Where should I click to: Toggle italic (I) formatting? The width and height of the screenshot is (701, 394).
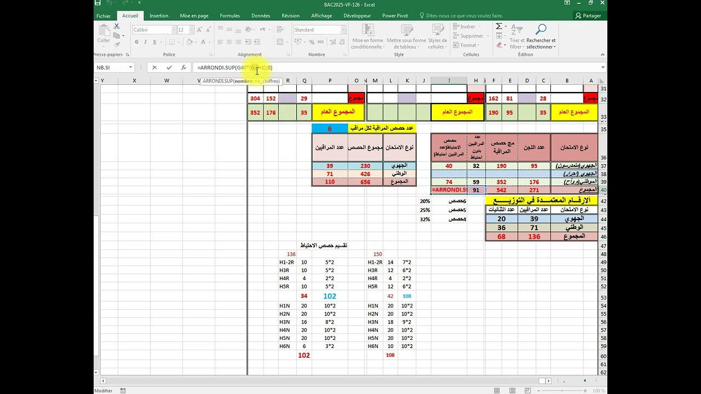point(145,42)
